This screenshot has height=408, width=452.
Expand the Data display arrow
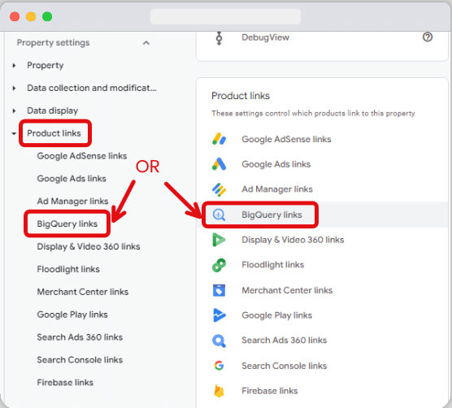[14, 111]
